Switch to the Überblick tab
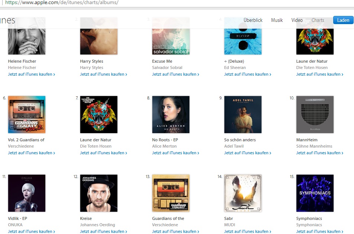This screenshot has width=354, height=234. click(253, 20)
